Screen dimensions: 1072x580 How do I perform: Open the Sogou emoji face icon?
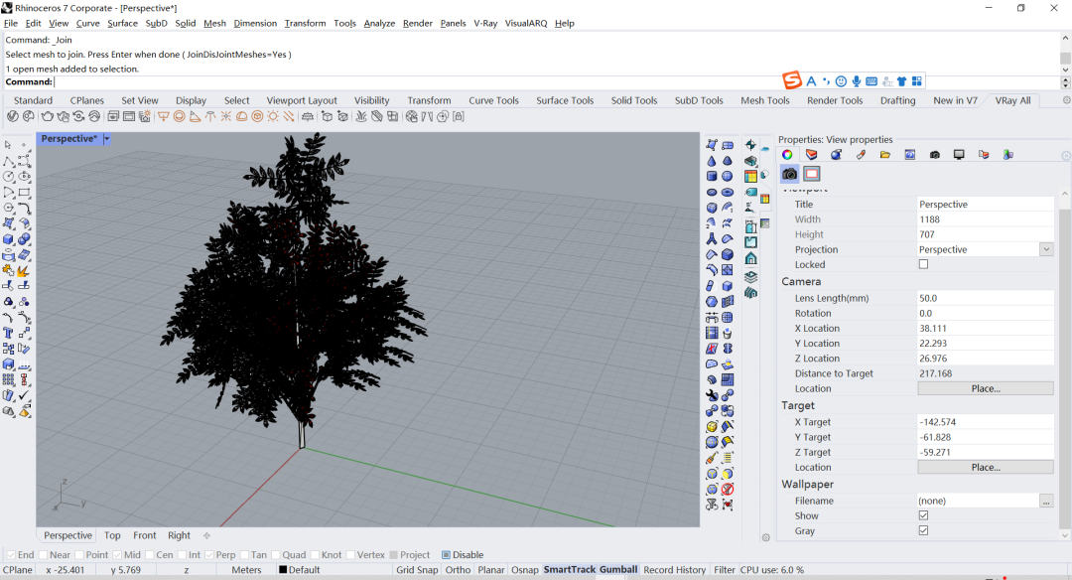(841, 81)
